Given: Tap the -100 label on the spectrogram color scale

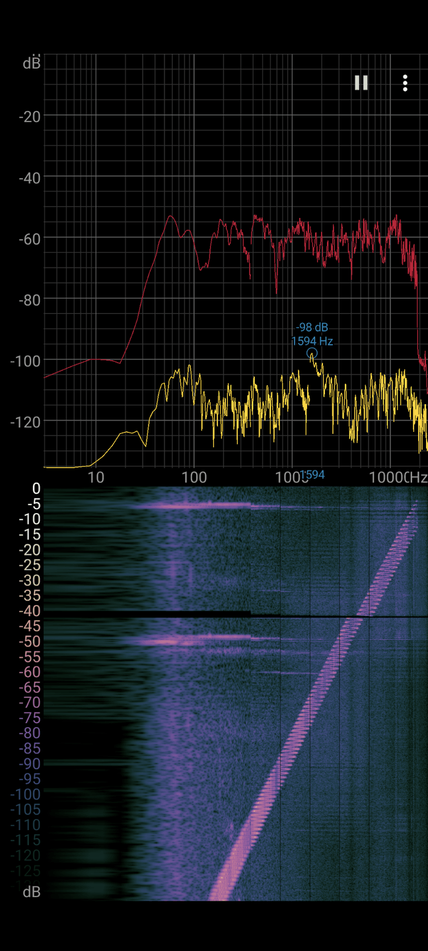Looking at the screenshot, I should 25,794.
